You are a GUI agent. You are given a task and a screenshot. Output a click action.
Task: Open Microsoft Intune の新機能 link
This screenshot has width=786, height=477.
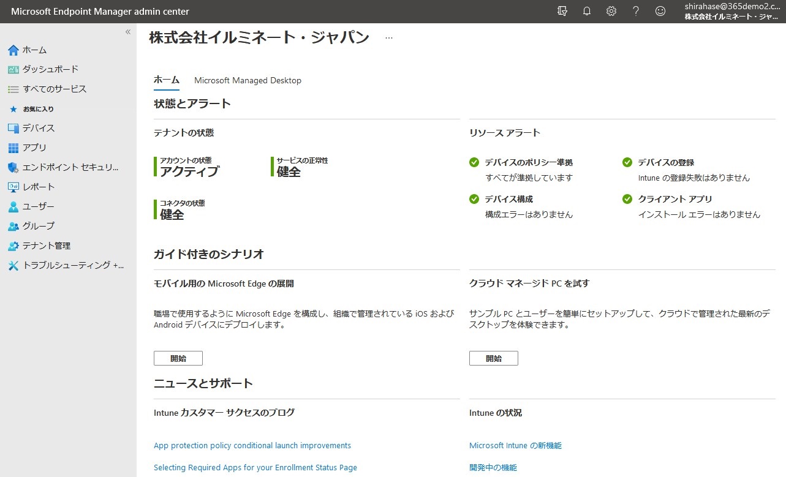[515, 446]
